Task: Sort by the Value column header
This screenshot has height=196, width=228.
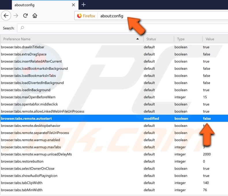Action: click(215, 39)
